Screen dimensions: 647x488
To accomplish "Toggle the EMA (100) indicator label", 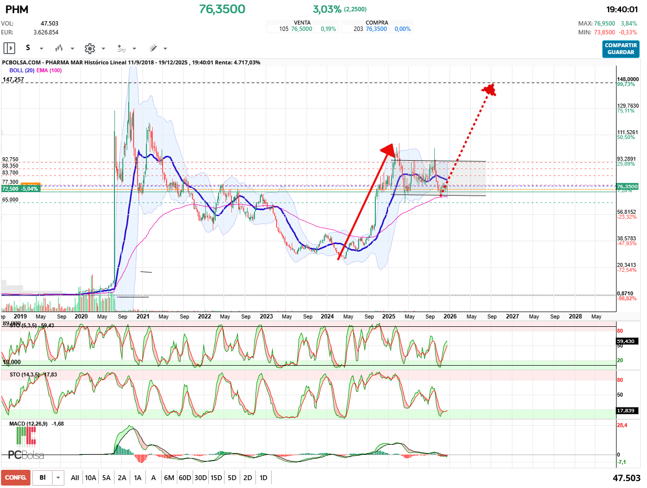I will pos(49,70).
